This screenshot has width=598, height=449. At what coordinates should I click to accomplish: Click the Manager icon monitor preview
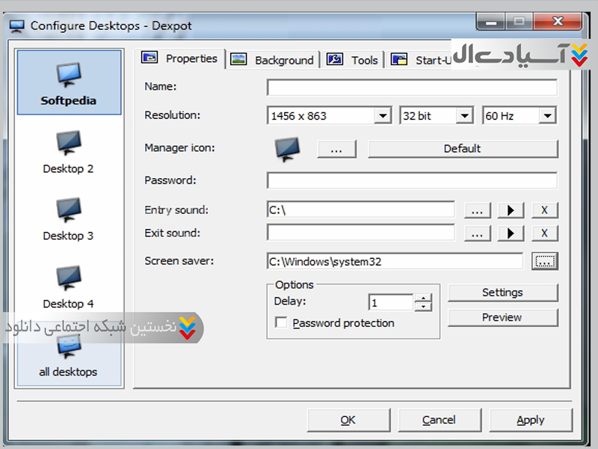coord(287,148)
